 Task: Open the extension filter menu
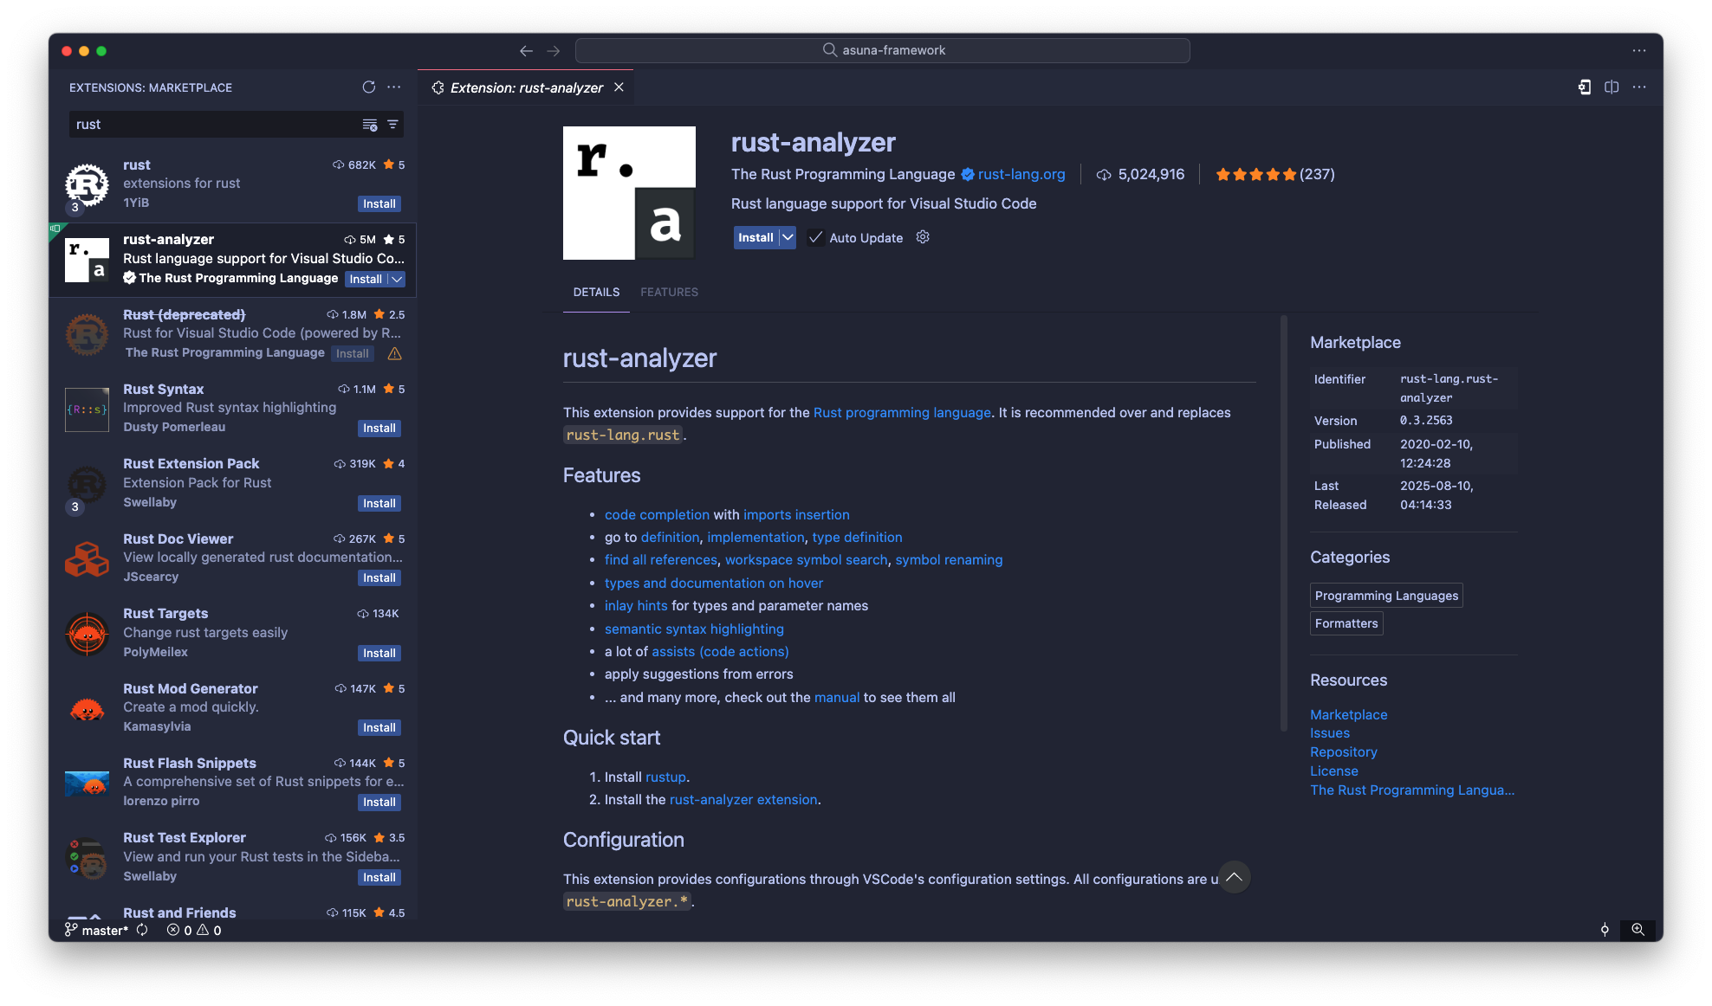[392, 125]
